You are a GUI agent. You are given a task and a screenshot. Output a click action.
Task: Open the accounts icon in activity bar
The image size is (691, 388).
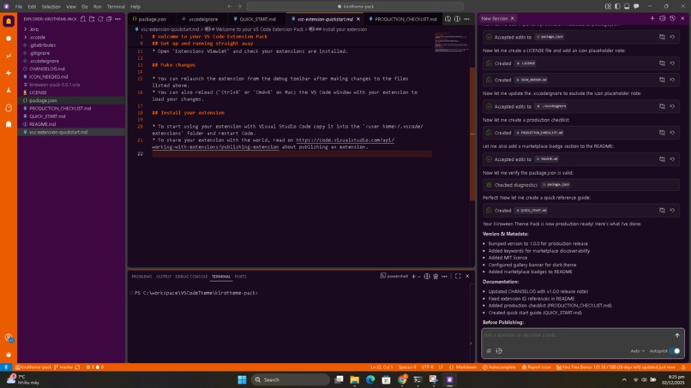point(9,337)
